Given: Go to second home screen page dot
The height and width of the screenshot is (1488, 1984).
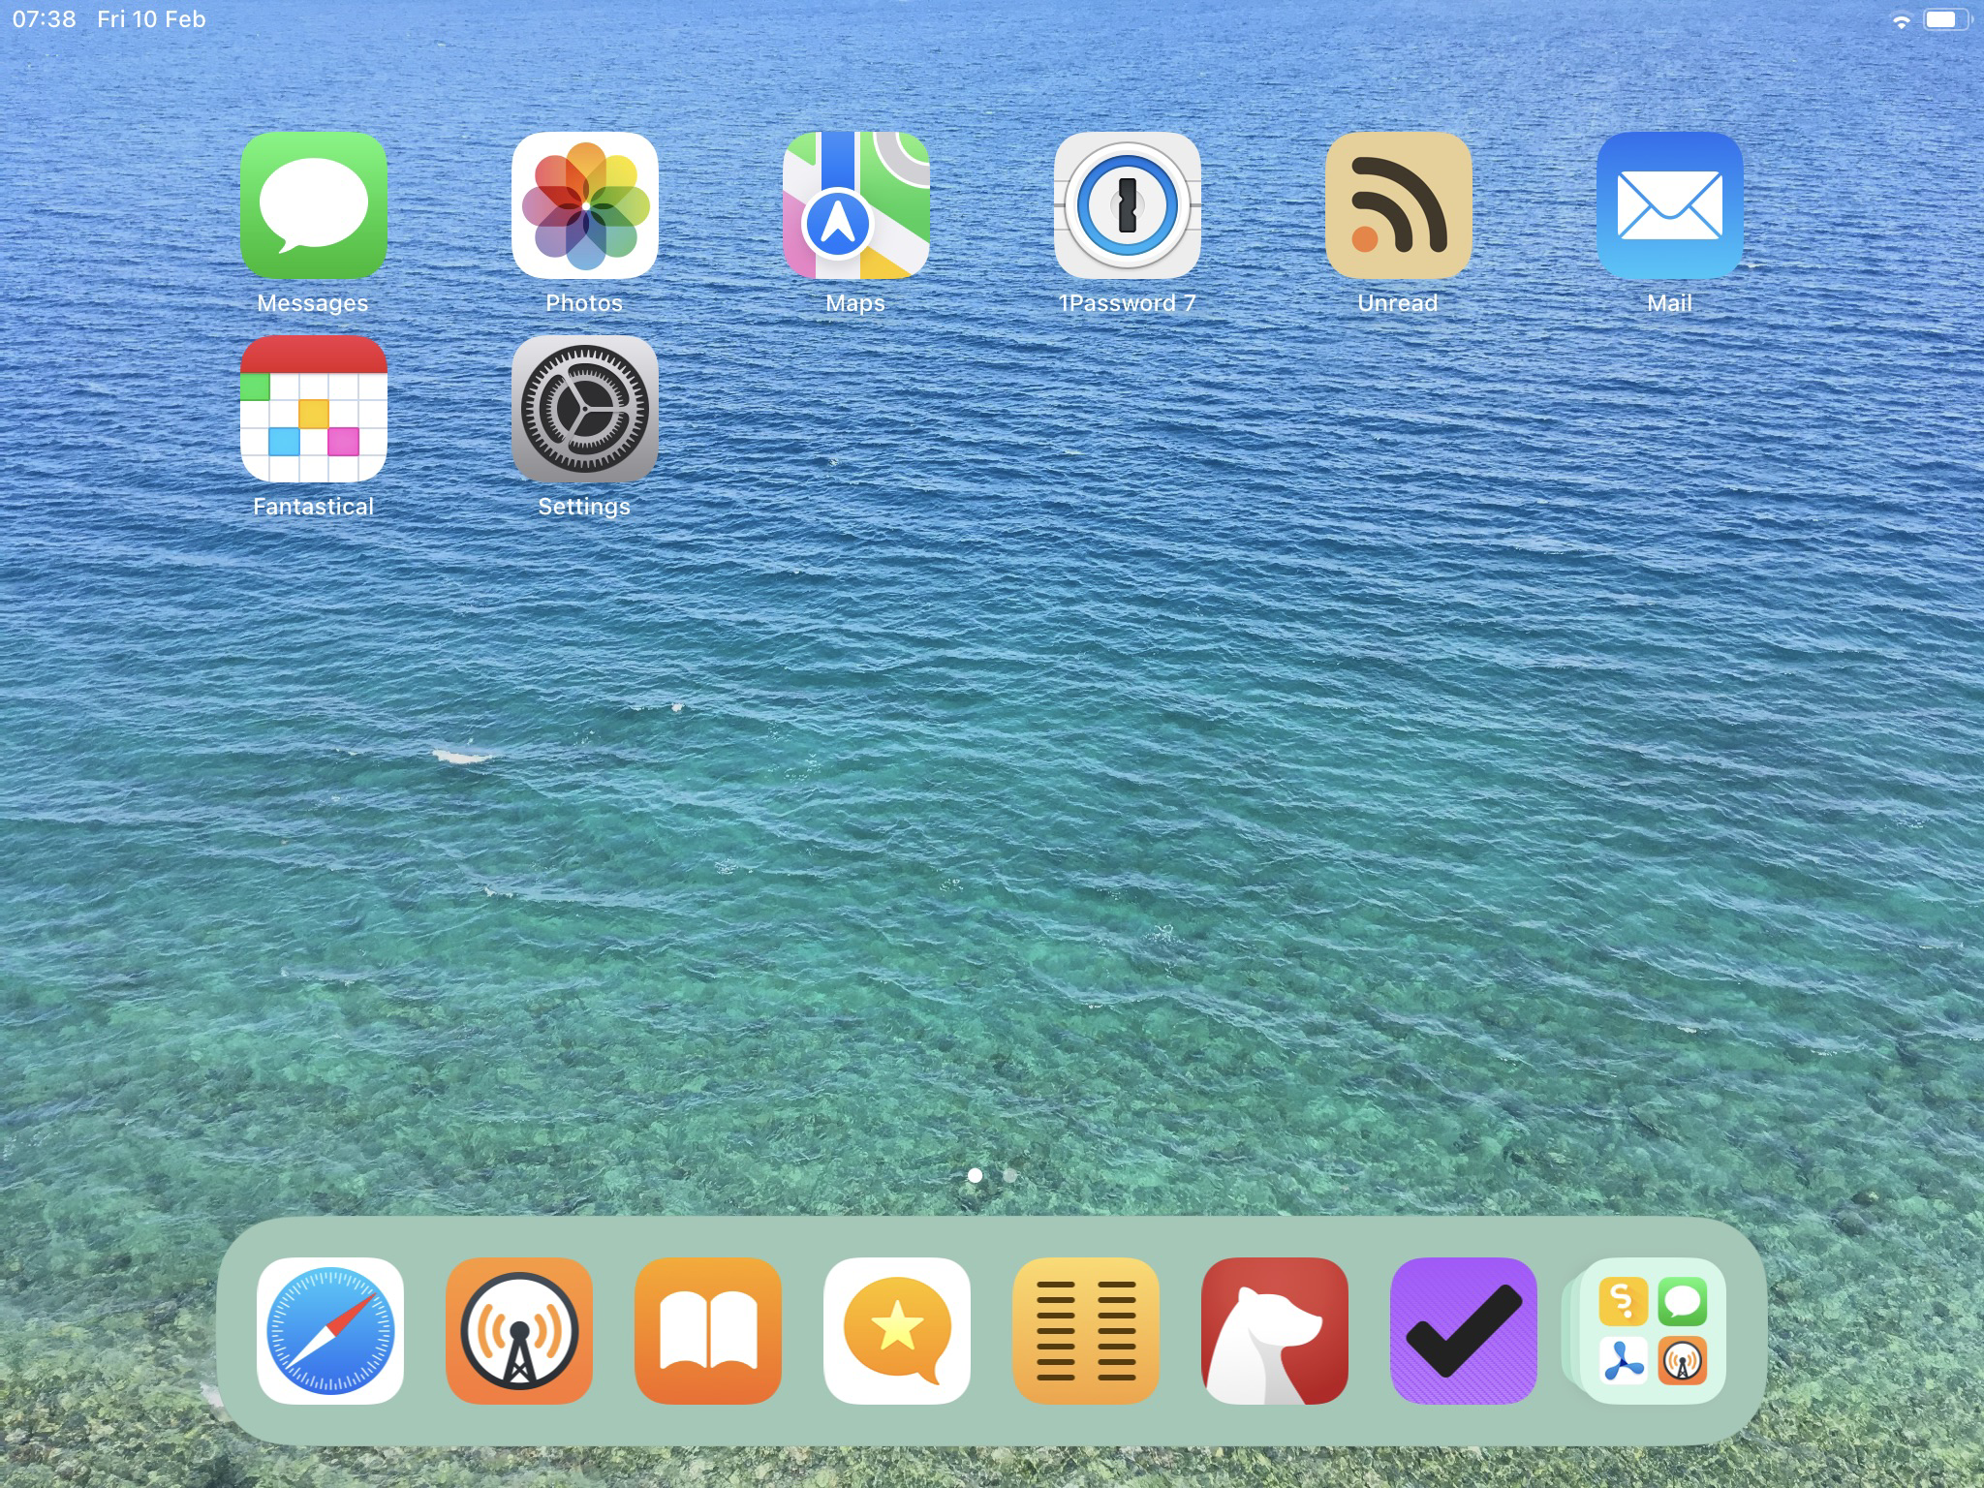Looking at the screenshot, I should click(x=1009, y=1175).
